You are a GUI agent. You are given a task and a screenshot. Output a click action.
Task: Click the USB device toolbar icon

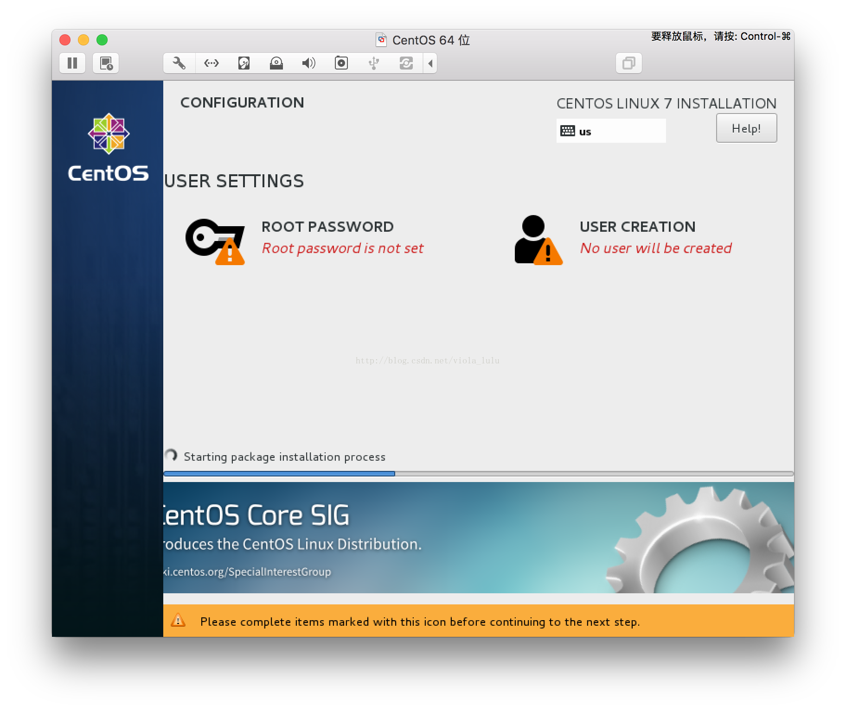[x=374, y=63]
